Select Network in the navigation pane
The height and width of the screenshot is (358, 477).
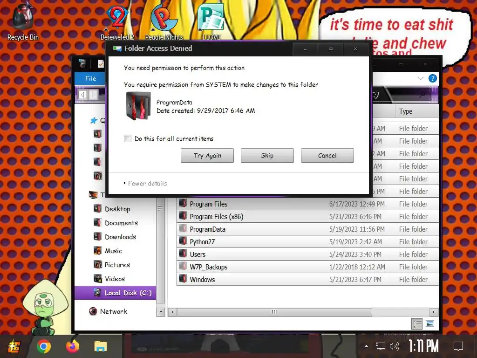114,311
